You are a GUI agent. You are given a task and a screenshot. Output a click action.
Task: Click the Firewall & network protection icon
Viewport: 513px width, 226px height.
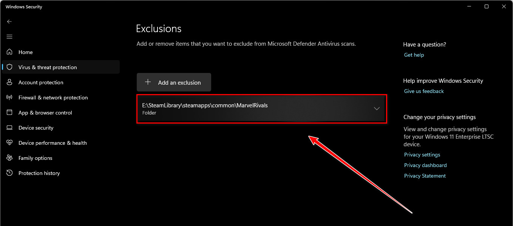point(10,98)
